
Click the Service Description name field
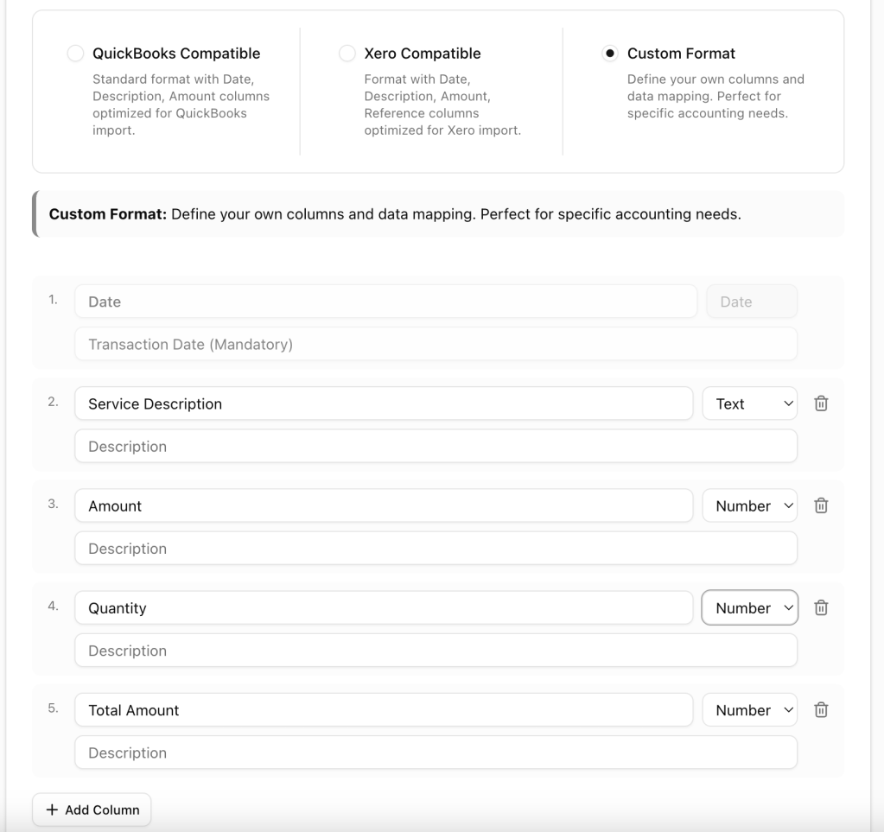(384, 403)
